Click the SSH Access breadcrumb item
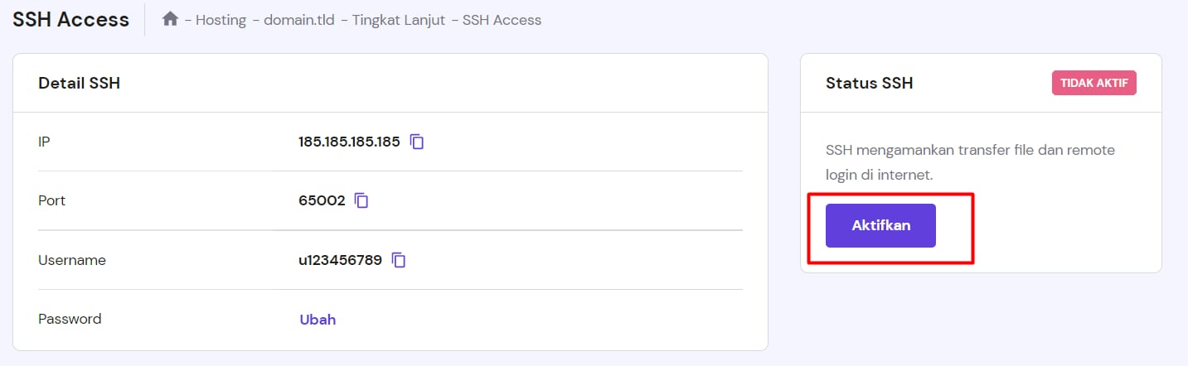 coord(502,20)
